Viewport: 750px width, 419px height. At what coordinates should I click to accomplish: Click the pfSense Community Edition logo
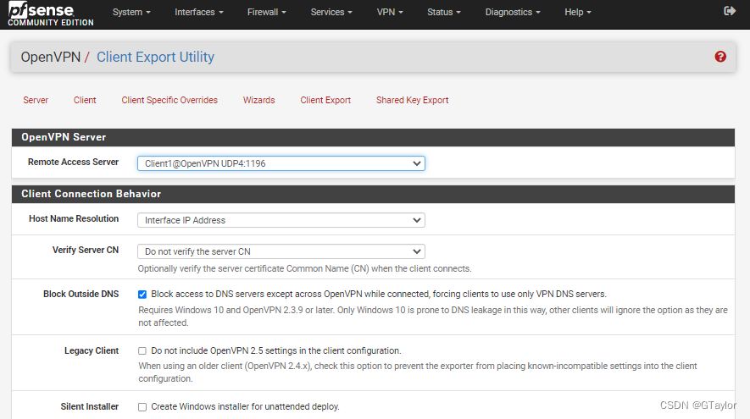pyautogui.click(x=50, y=14)
